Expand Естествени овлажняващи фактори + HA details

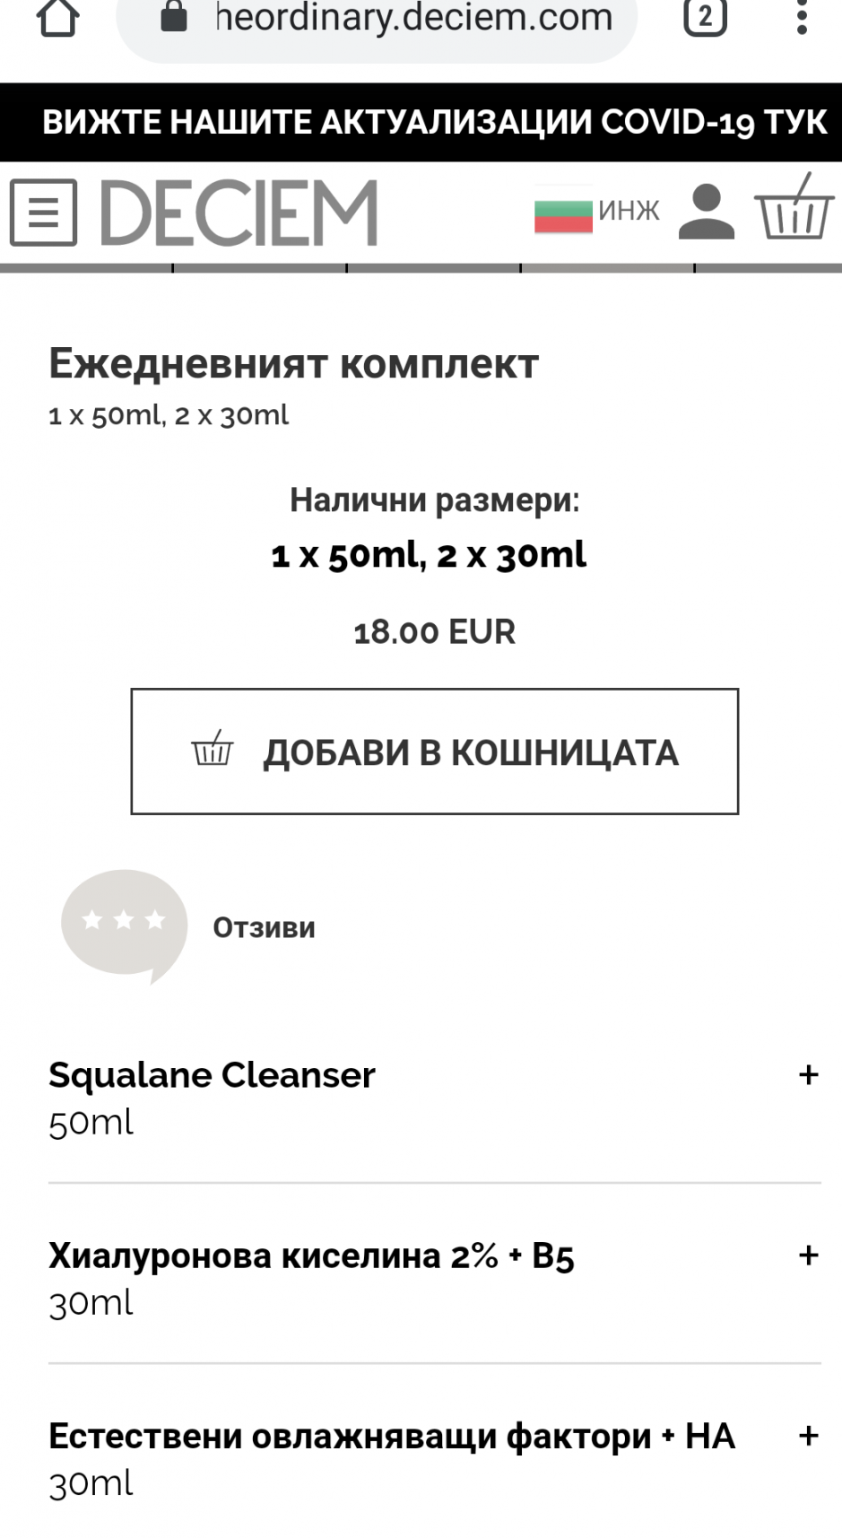pos(808,1435)
